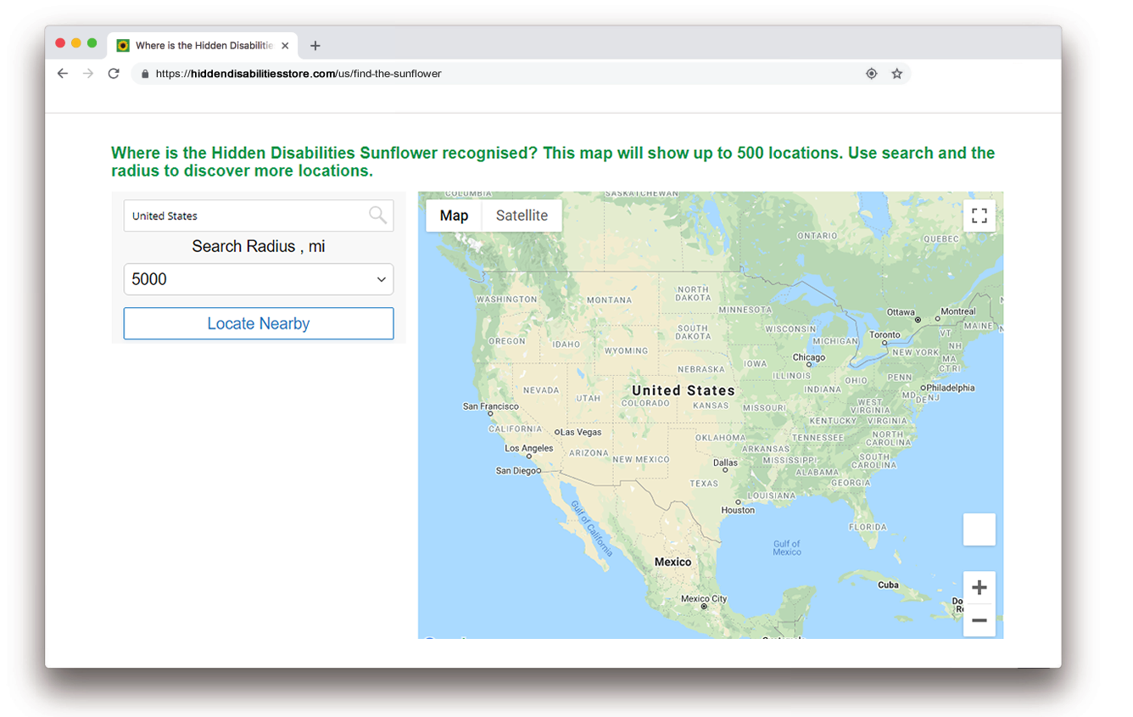Viewport: 1133px width, 717px height.
Task: Click the bold United States map label
Action: click(684, 390)
